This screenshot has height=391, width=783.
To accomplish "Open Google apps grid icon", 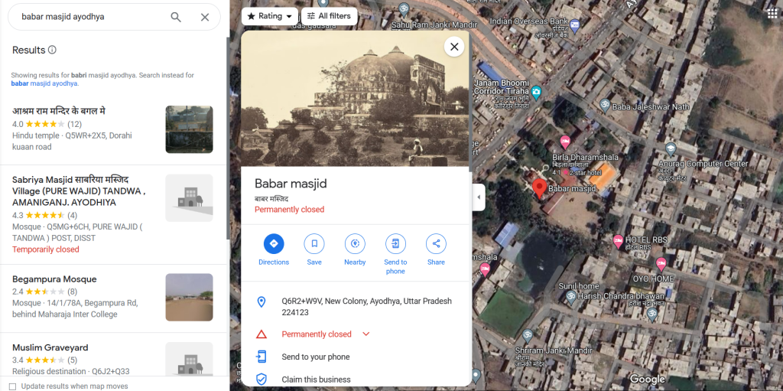I will 772,14.
